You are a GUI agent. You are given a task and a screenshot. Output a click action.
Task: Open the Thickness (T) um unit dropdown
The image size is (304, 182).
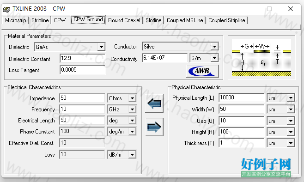[291, 143]
